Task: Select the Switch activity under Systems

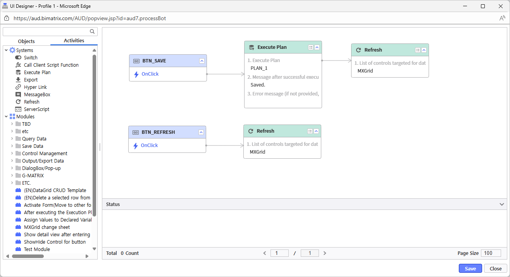Action: pos(30,57)
